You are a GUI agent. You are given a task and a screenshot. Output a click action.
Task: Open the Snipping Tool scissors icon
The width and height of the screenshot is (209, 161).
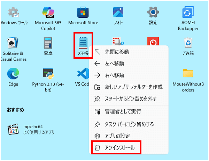point(118,41)
